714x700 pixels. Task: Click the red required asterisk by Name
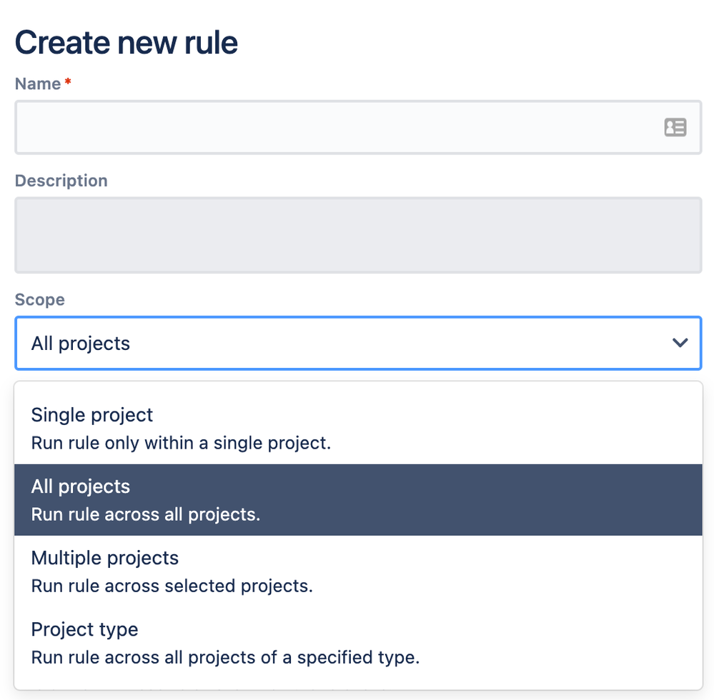click(x=68, y=82)
